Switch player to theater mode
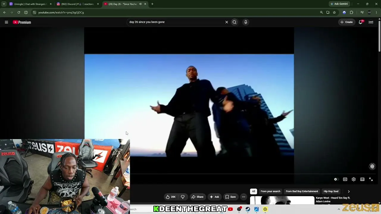 tap(362, 180)
